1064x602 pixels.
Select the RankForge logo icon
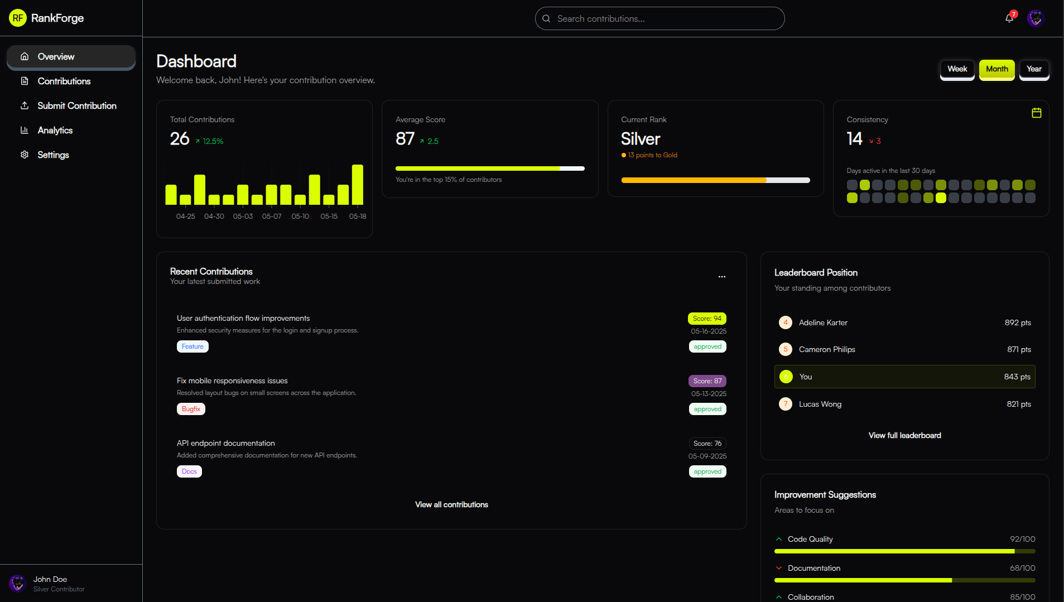[x=17, y=18]
